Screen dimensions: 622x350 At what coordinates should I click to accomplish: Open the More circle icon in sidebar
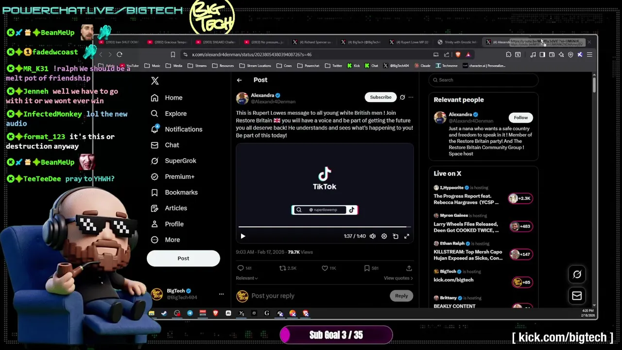point(155,240)
